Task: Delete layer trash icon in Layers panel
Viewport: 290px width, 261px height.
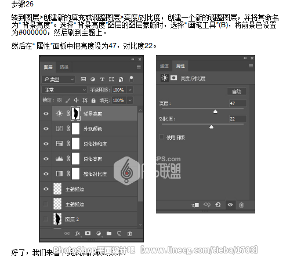Action: pyautogui.click(x=129, y=234)
